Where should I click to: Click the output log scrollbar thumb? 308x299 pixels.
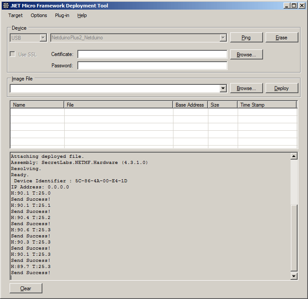click(x=294, y=238)
